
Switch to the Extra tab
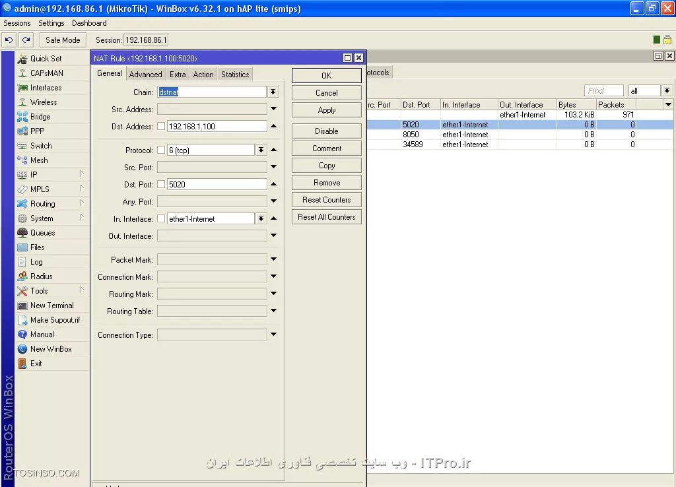pyautogui.click(x=178, y=75)
